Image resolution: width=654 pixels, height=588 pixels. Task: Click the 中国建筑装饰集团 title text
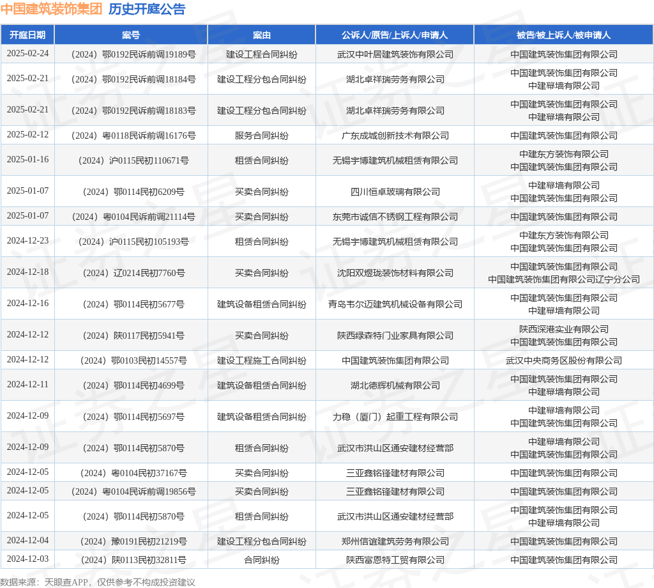click(x=51, y=9)
